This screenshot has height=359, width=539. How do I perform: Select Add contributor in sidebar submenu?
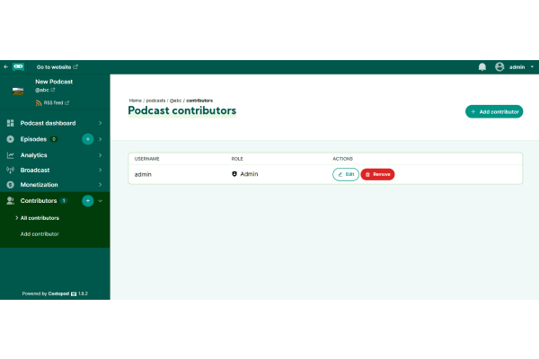click(x=40, y=234)
